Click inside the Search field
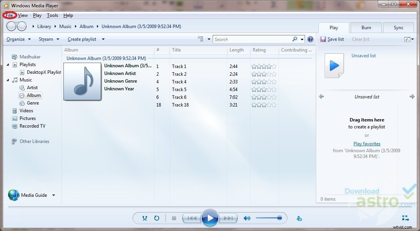 point(252,39)
